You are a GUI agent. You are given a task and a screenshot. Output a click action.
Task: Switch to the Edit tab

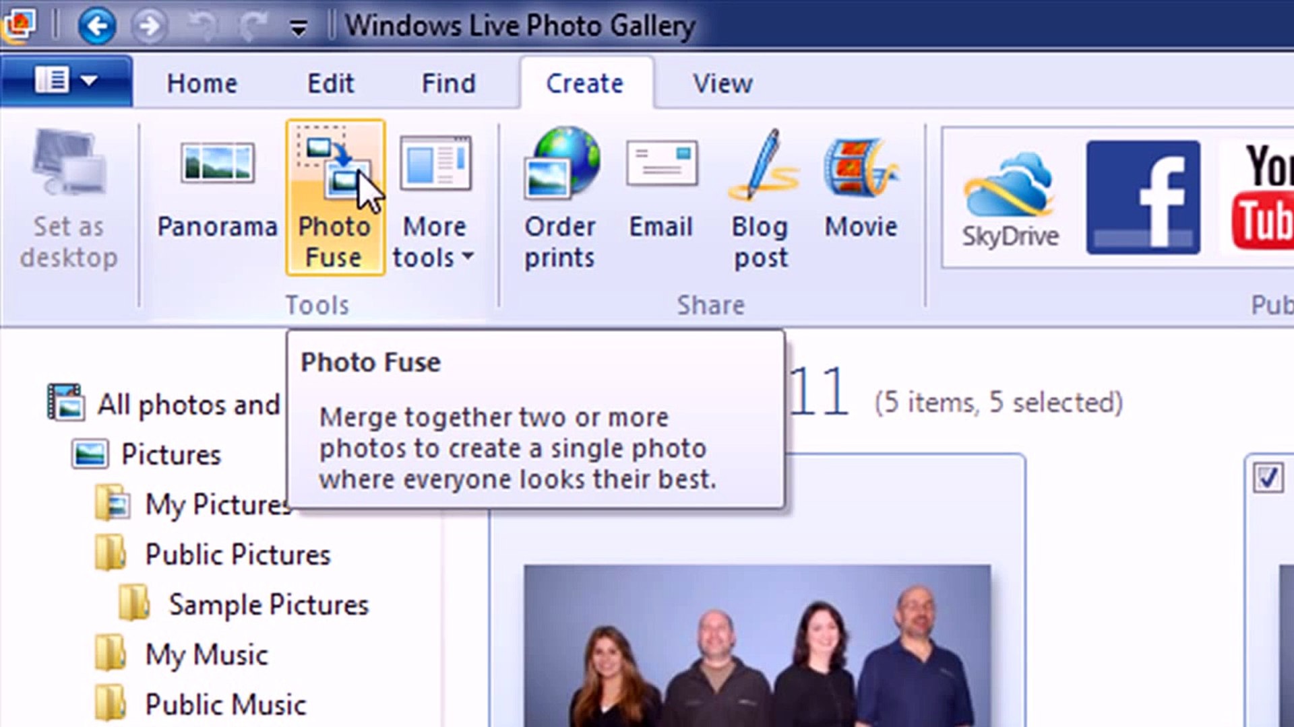(x=330, y=83)
